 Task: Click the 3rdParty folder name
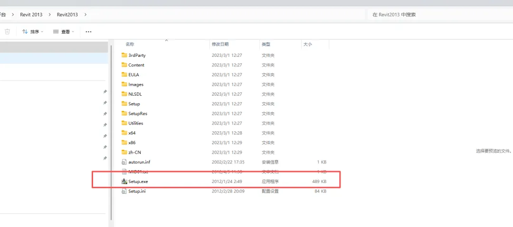(137, 55)
